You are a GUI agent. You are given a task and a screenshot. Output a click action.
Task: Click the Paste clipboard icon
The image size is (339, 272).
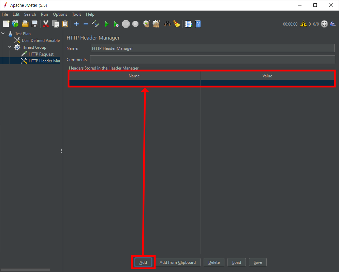(65, 24)
